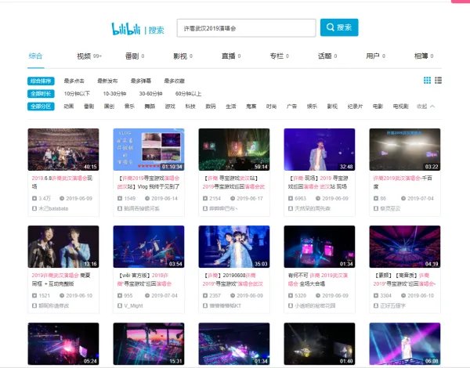
Task: Open the 视频 99+ tab
Action: tap(89, 56)
